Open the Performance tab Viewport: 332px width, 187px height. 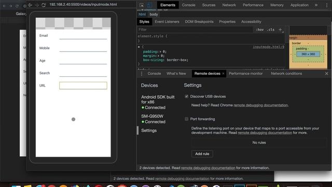pyautogui.click(x=253, y=5)
